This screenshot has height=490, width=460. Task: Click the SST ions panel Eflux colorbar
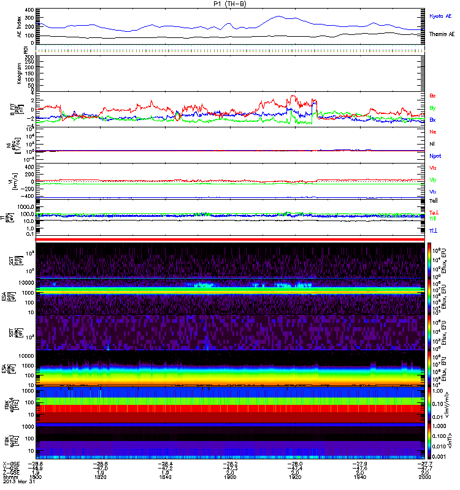click(429, 260)
